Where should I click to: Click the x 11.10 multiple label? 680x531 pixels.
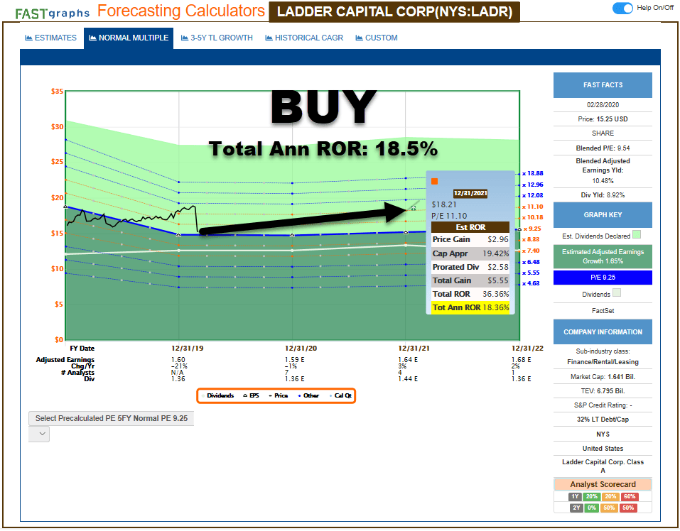click(532, 207)
